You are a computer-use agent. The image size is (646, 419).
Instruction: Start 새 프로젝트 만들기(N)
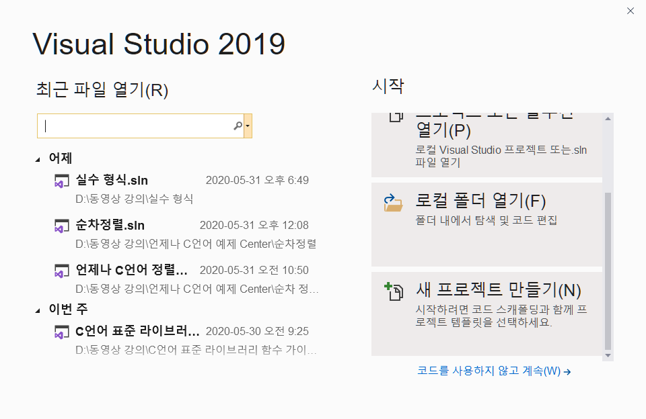(x=487, y=314)
